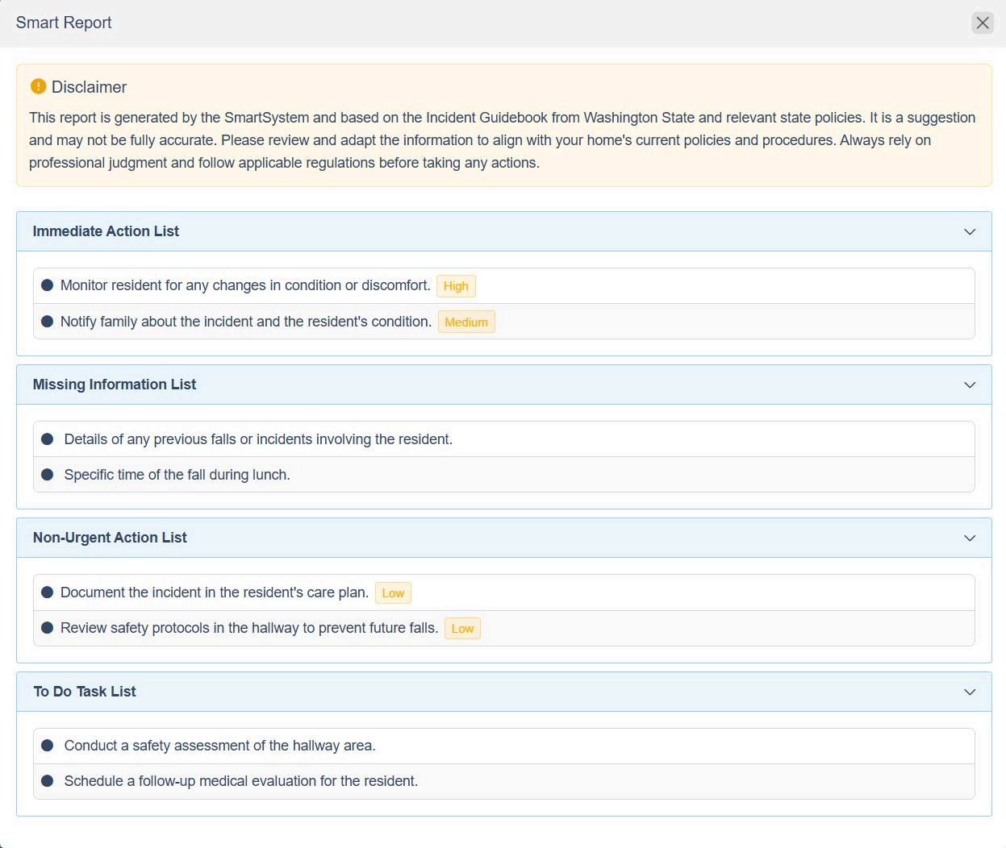The image size is (1006, 848).
Task: Click the Review safety protocols item text
Action: coord(249,628)
